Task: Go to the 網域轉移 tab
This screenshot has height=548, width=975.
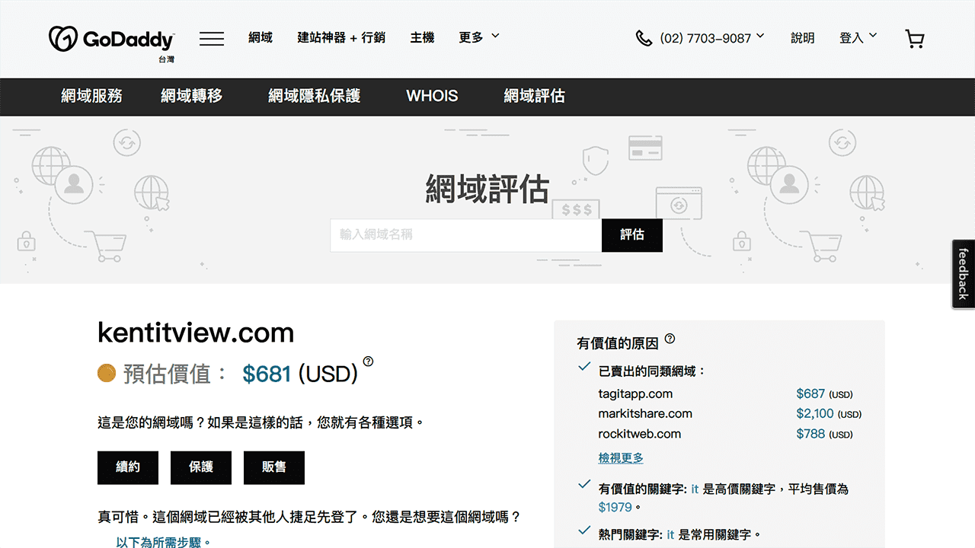Action: (x=191, y=96)
